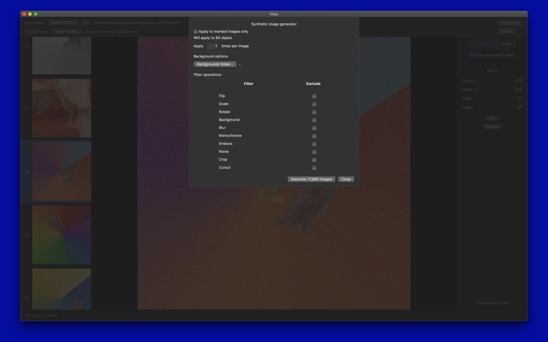Exclude the Emboss filter
The width and height of the screenshot is (548, 342).
point(314,144)
